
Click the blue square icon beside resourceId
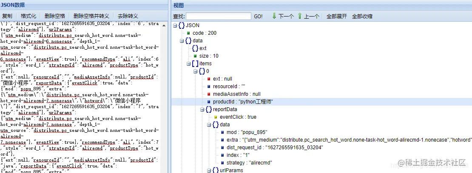[x=209, y=86]
